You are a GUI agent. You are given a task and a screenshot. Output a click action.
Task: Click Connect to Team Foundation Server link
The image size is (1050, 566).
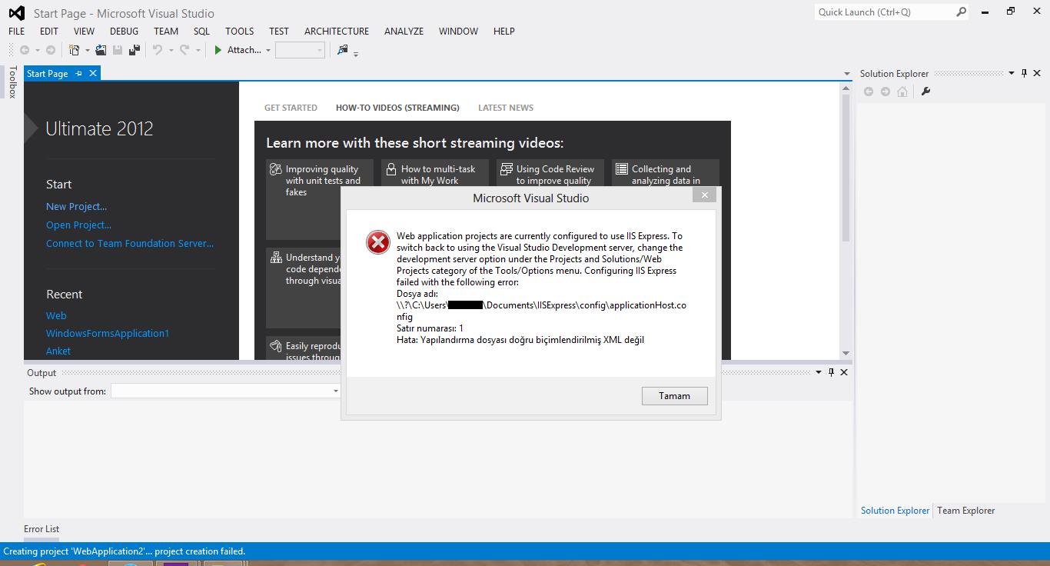(130, 244)
